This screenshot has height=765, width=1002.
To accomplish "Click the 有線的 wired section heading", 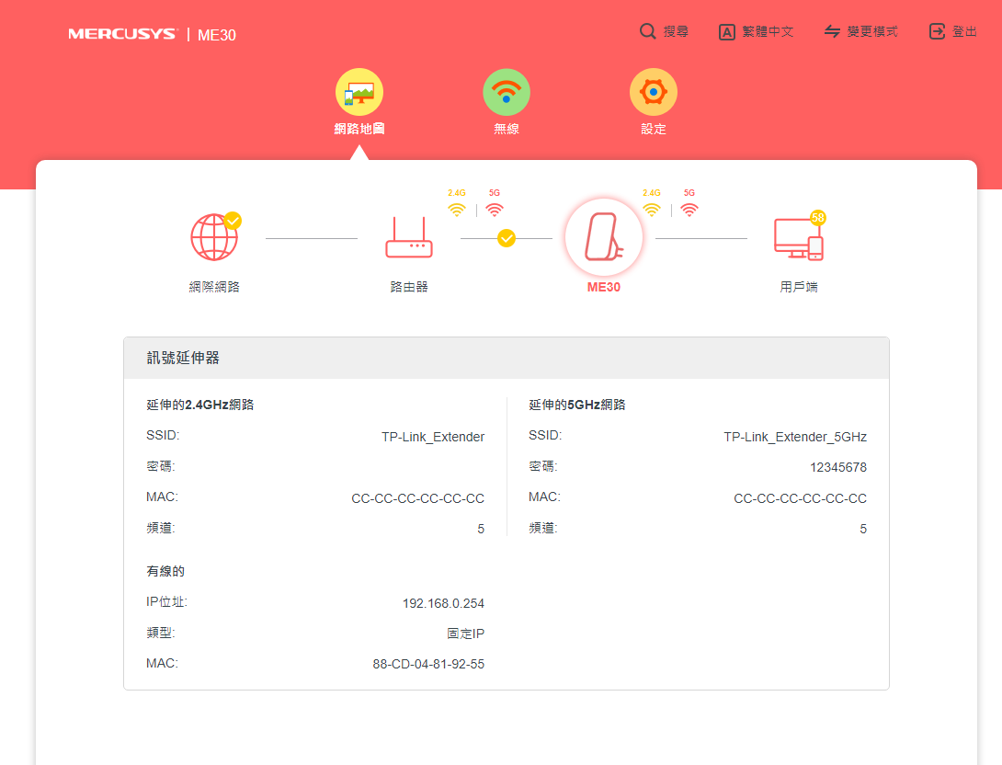I will coord(165,571).
